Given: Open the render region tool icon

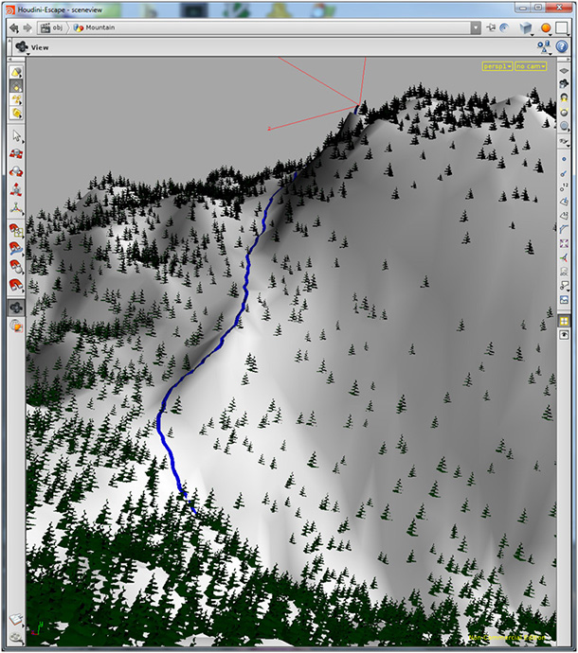Looking at the screenshot, I should 16,326.
